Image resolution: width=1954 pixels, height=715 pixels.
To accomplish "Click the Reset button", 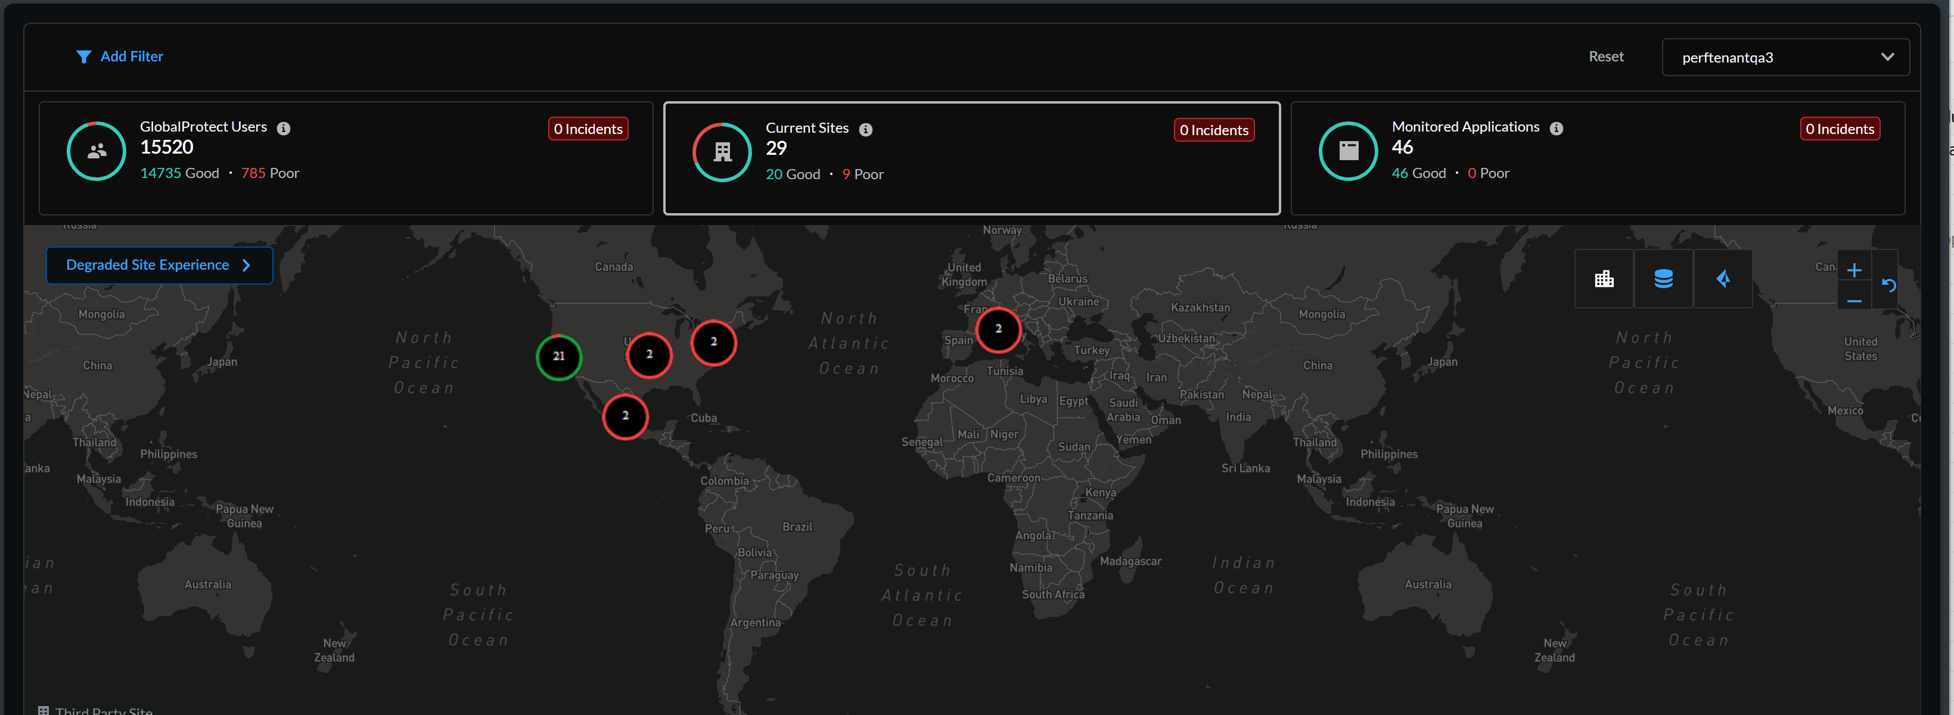I will (1606, 57).
